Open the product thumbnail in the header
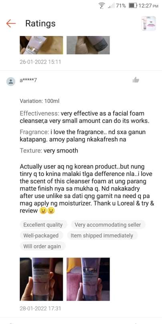Viewport: 162px width, 324px height. click(148, 23)
